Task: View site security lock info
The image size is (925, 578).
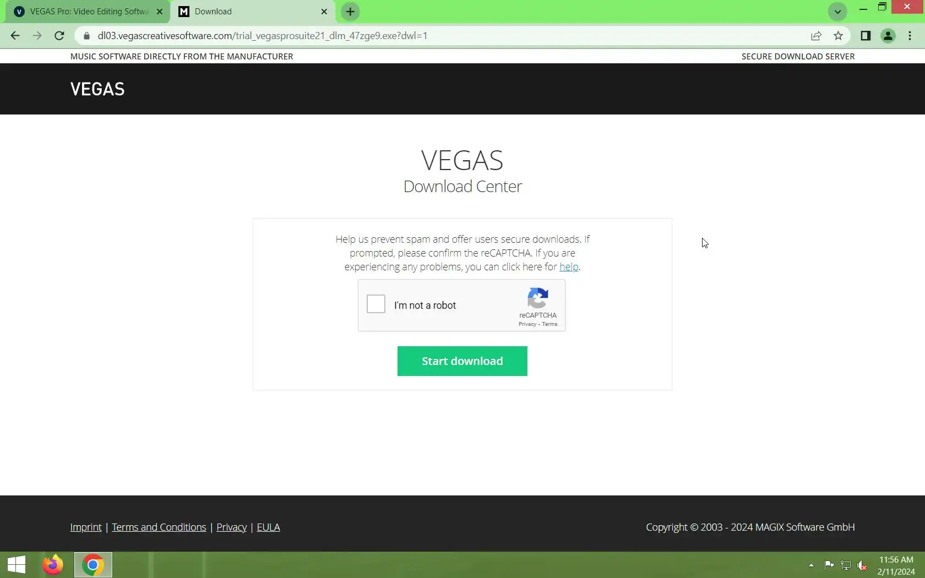Action: click(x=86, y=36)
